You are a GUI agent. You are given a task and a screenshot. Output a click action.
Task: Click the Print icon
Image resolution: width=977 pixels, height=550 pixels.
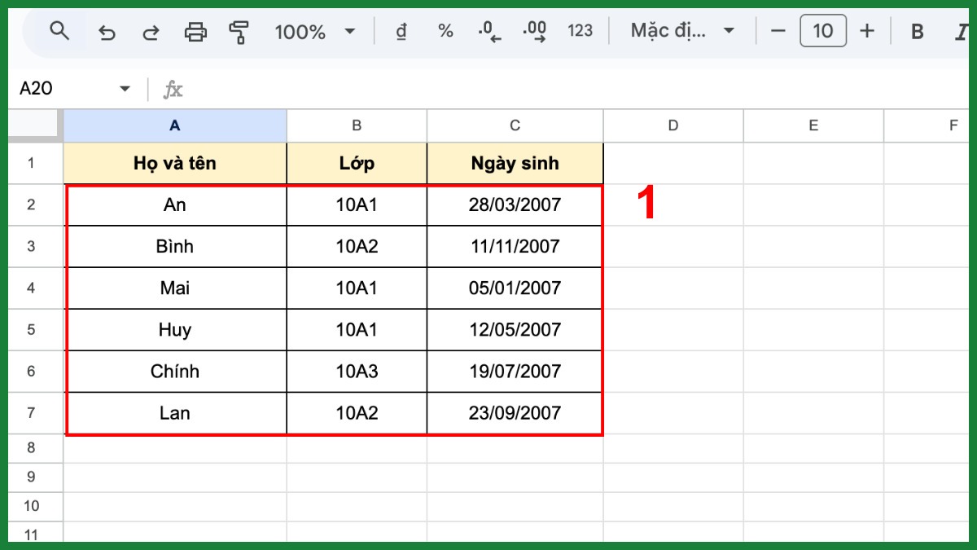pos(195,30)
